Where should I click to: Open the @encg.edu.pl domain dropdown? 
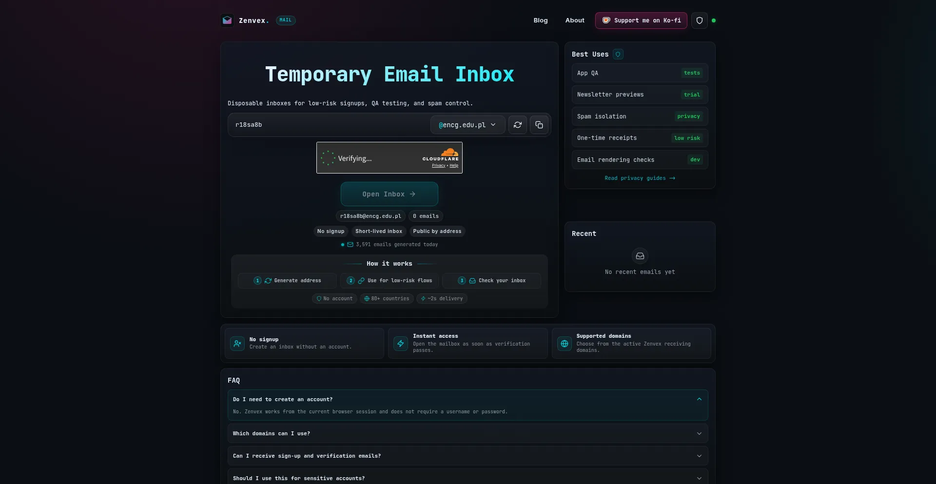(x=468, y=125)
